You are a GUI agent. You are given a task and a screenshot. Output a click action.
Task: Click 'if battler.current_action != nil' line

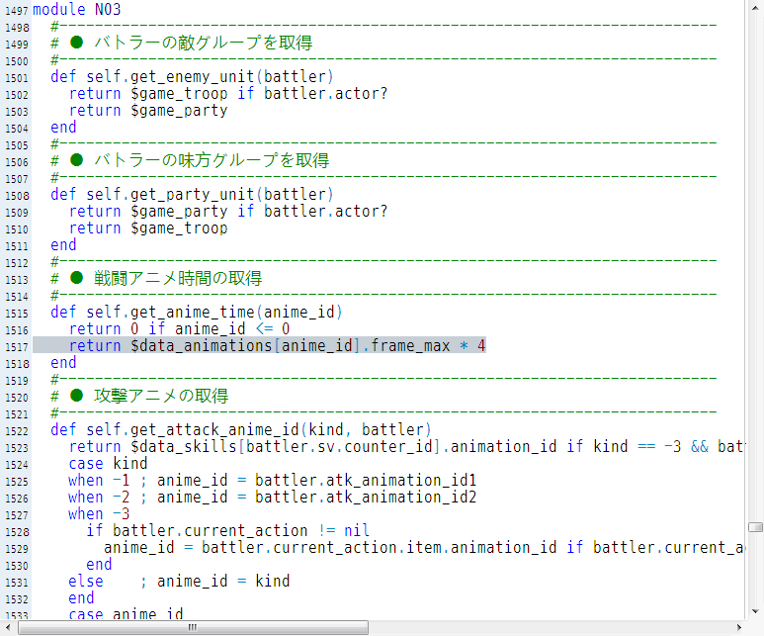tap(228, 530)
